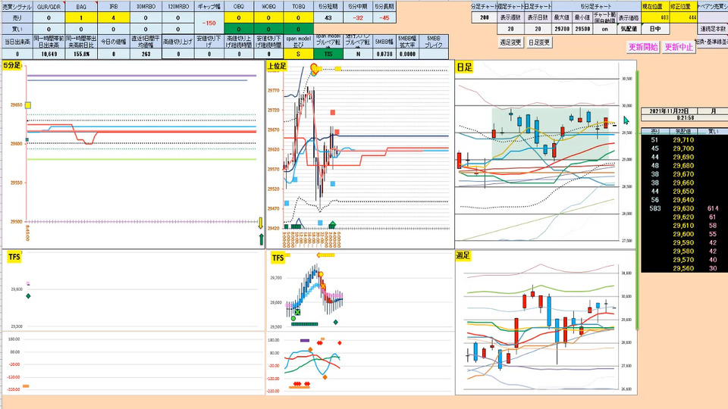Click the 直近5日間平均値幅 value 263
This screenshot has width=728, height=409.
tap(146, 54)
